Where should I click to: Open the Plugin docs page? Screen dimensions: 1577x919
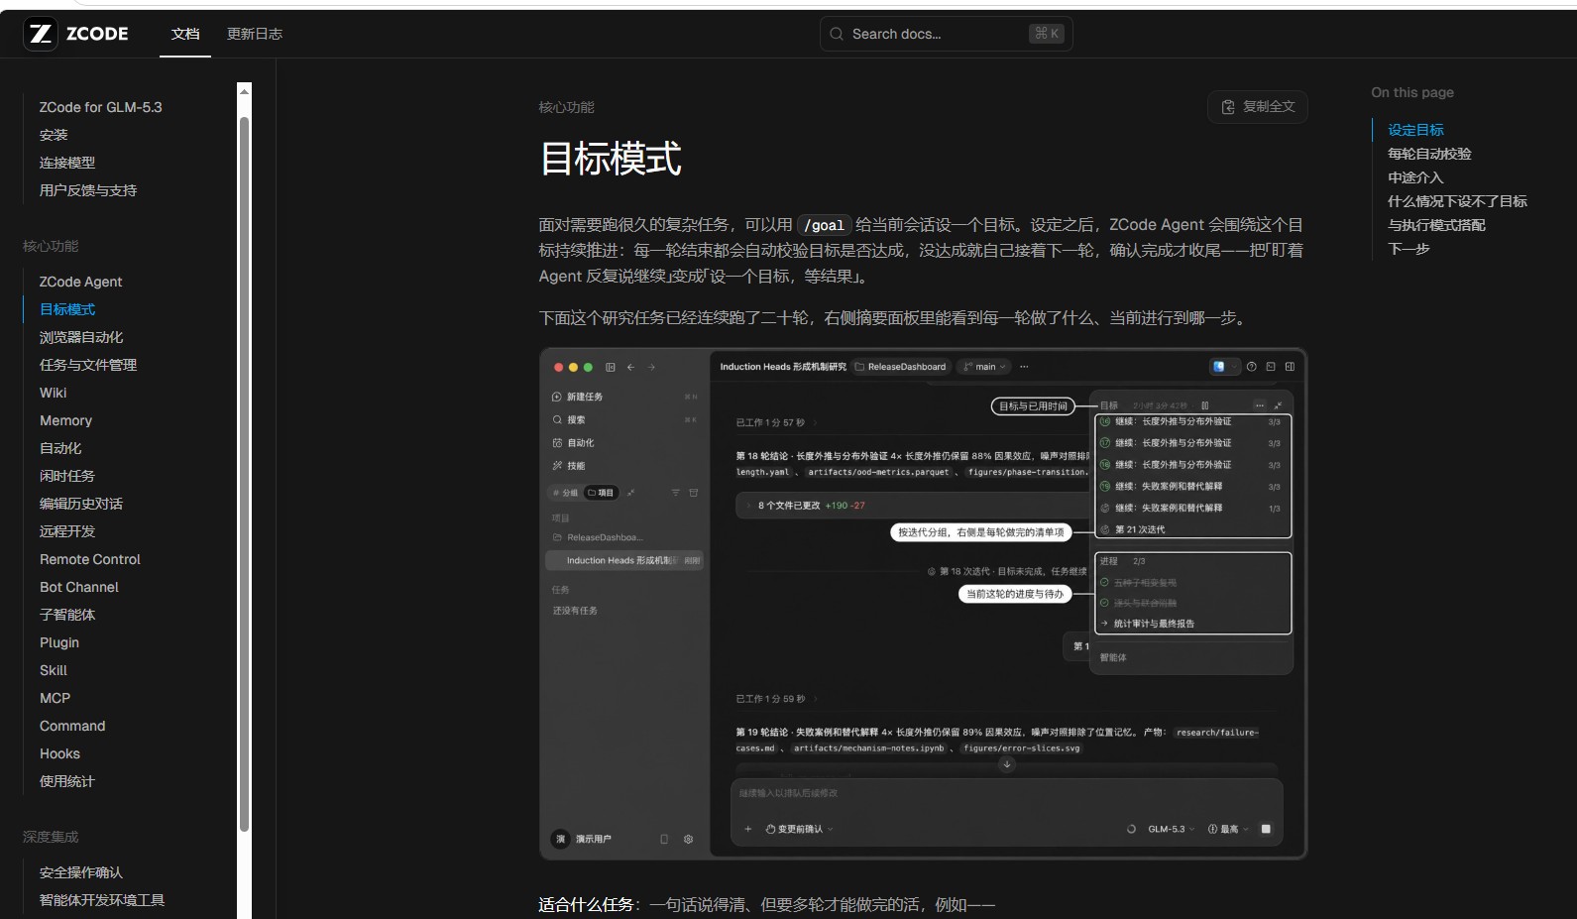click(x=59, y=642)
